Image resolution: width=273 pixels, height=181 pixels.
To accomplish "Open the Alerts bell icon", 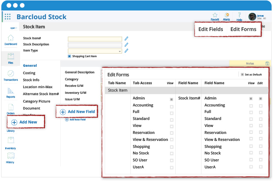I will pyautogui.click(x=226, y=15).
